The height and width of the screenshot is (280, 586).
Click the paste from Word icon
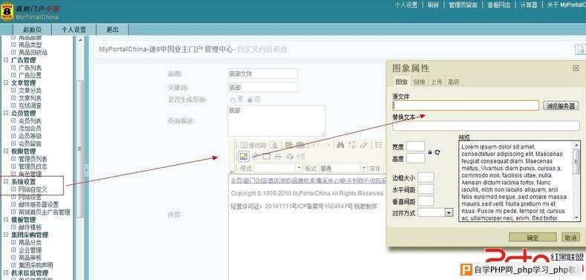click(301, 145)
